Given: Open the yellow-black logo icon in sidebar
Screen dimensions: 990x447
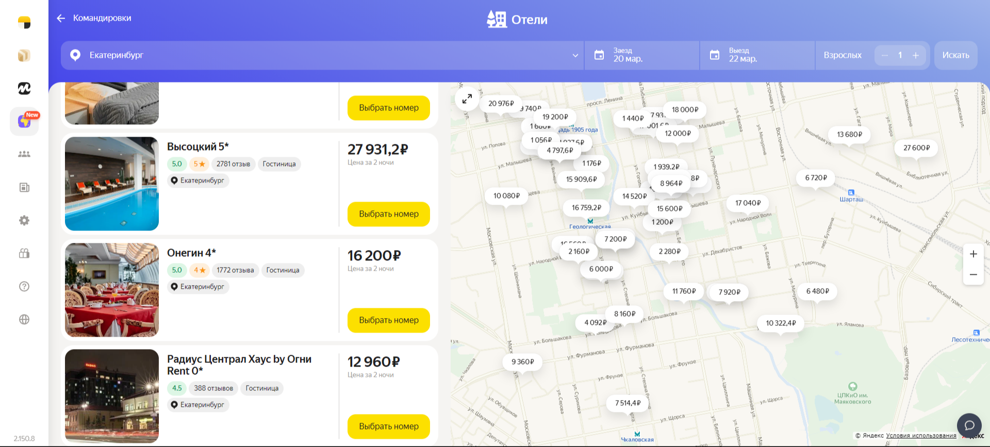Looking at the screenshot, I should pyautogui.click(x=24, y=23).
